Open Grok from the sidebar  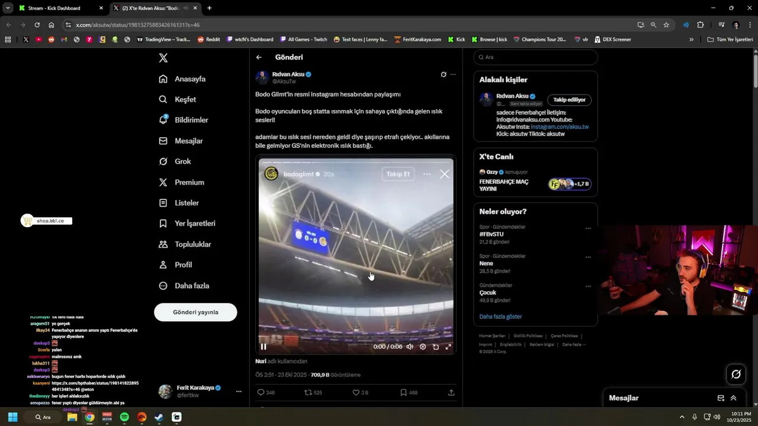[x=175, y=162]
